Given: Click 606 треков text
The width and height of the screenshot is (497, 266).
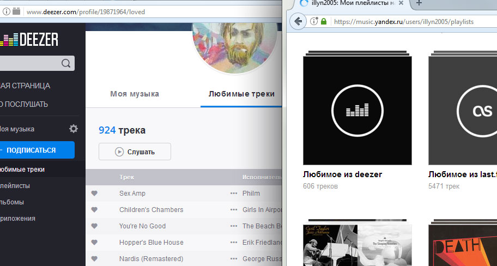Looking at the screenshot, I should 320,186.
